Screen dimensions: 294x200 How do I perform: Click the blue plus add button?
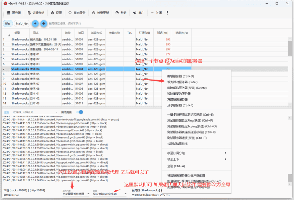[35, 23]
